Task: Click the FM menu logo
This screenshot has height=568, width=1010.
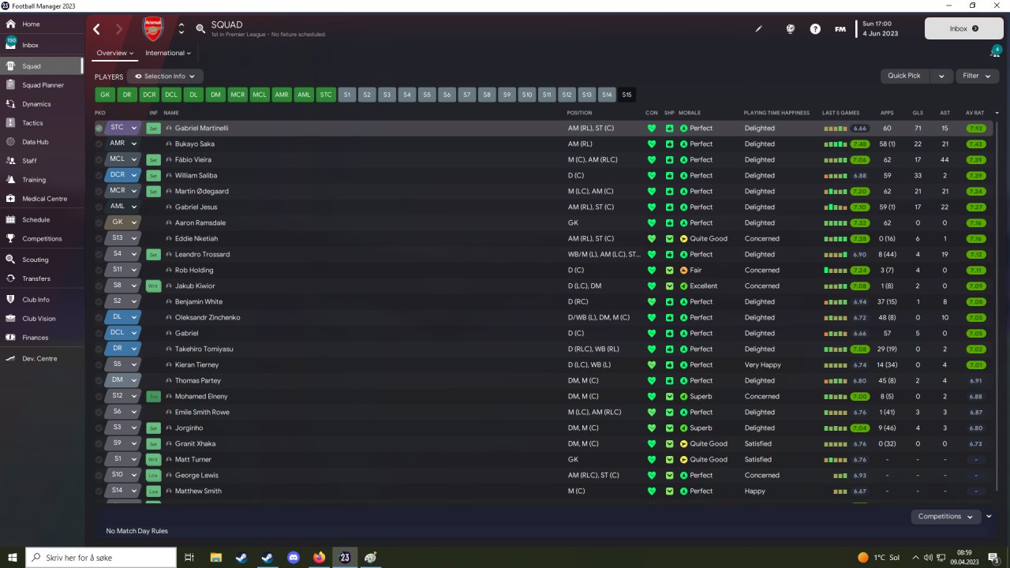Action: point(840,29)
